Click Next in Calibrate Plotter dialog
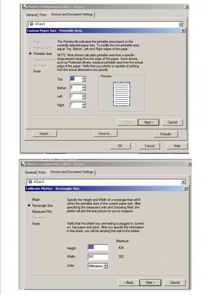Screen dimensions: 208x295 pyautogui.click(x=150, y=282)
